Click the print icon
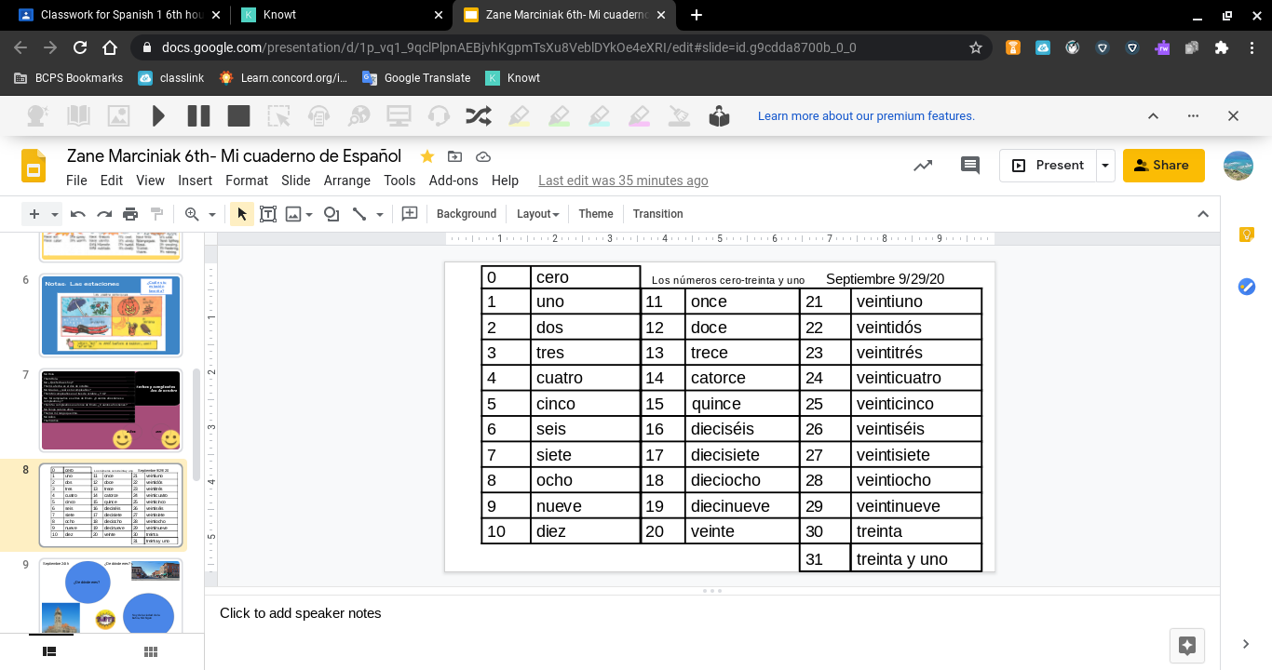This screenshot has height=670, width=1272. tap(130, 214)
